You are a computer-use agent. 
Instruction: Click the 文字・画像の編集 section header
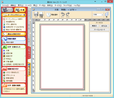pos(14,85)
